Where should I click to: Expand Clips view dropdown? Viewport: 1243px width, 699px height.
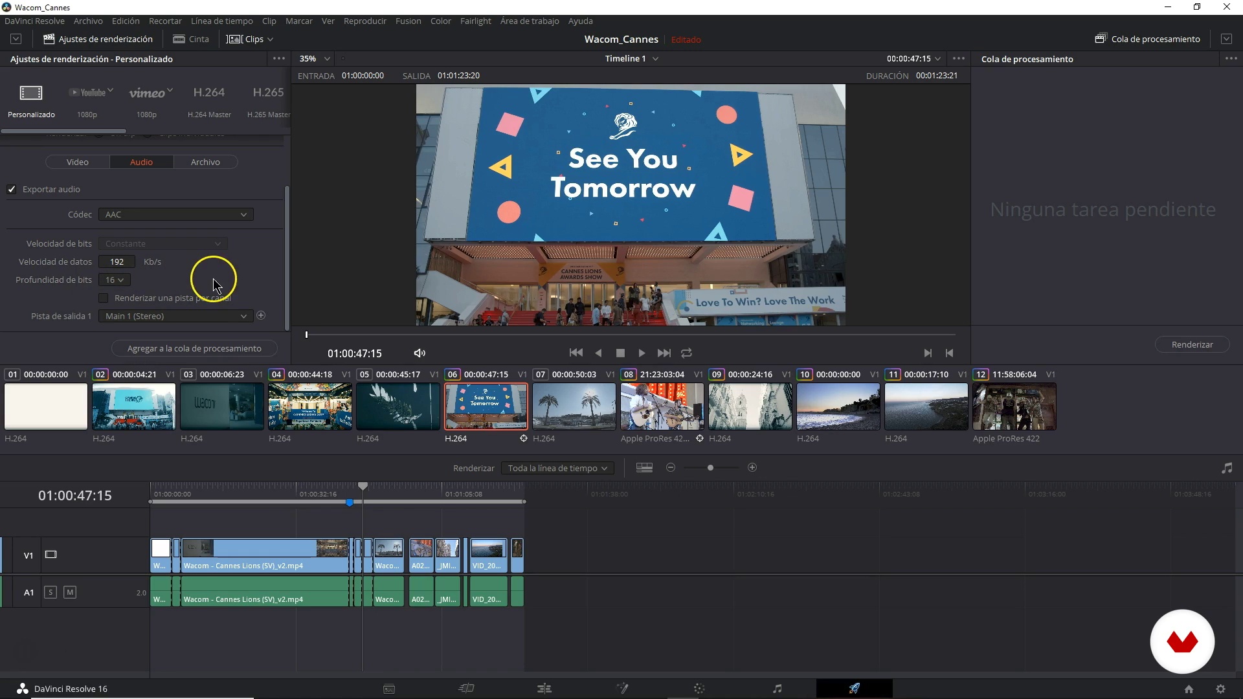coord(250,39)
